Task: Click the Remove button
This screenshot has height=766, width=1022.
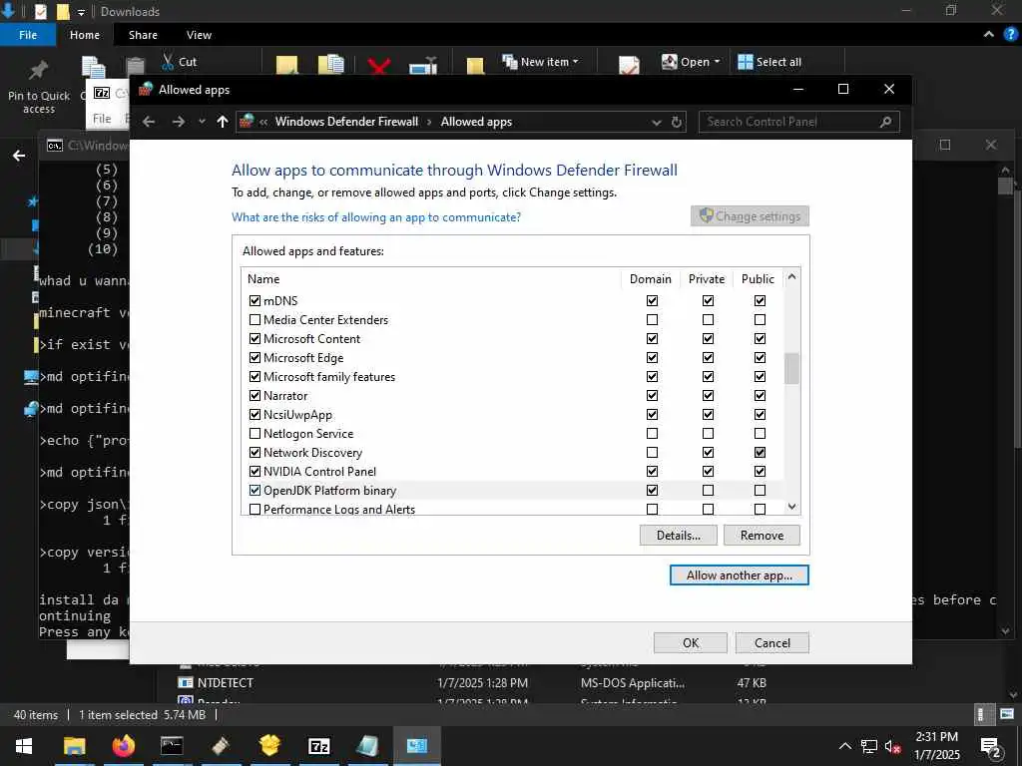Action: [x=762, y=536]
